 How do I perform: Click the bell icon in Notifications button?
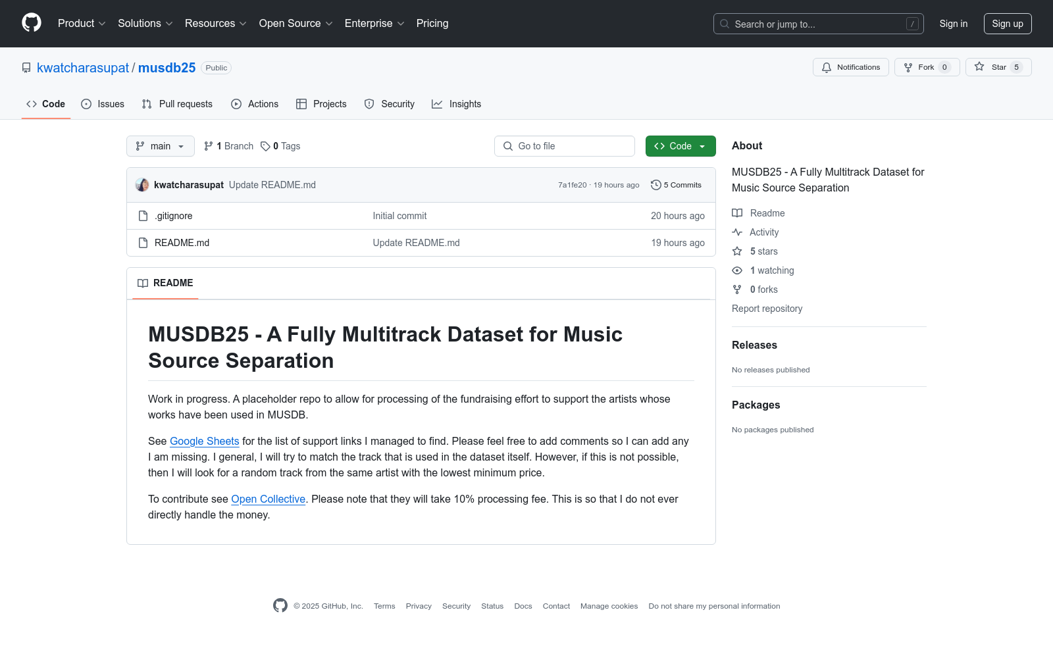point(827,67)
